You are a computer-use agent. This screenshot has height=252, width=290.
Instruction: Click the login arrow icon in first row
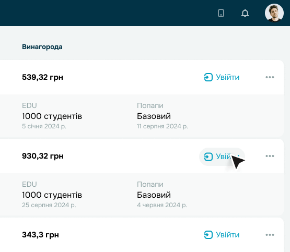(208, 77)
